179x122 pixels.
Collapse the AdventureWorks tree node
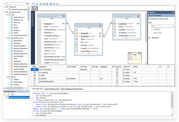pos(5,12)
